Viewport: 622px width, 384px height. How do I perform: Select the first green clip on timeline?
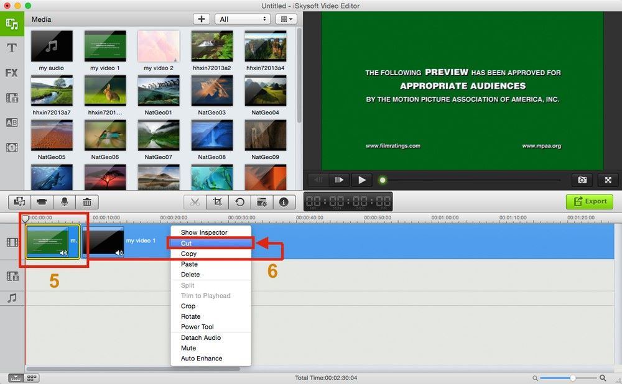pyautogui.click(x=53, y=242)
